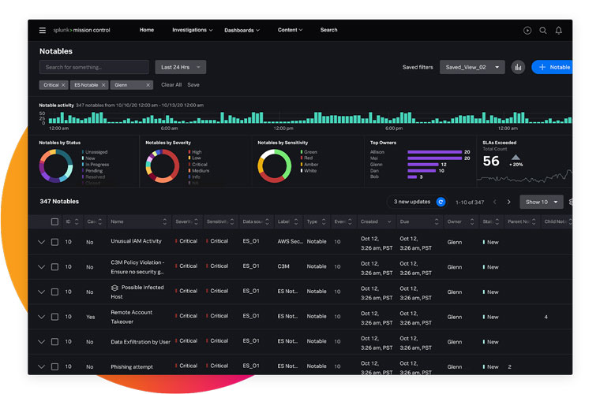
Task: Remove the Critical filter chip
Action: [63, 85]
